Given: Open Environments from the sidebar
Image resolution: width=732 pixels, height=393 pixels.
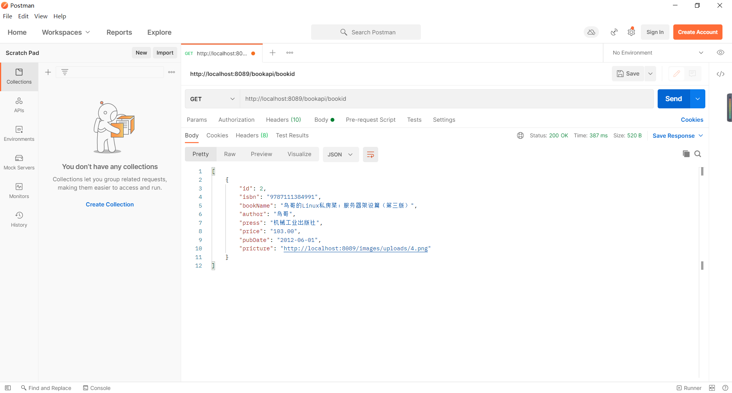Looking at the screenshot, I should click(19, 134).
